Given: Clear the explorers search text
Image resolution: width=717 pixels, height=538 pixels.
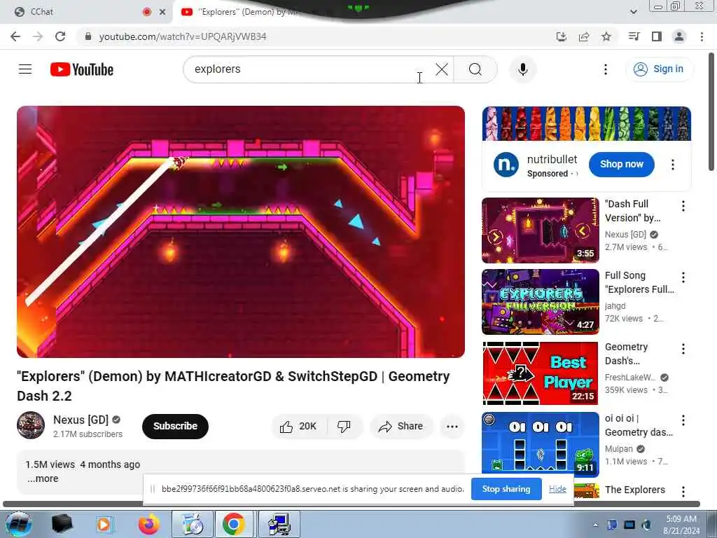Looking at the screenshot, I should (442, 69).
